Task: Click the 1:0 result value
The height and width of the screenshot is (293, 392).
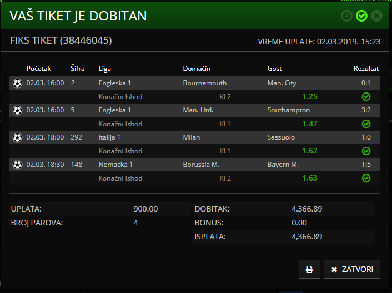Action: [x=366, y=137]
